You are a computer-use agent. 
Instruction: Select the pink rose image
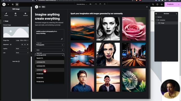point(134,29)
